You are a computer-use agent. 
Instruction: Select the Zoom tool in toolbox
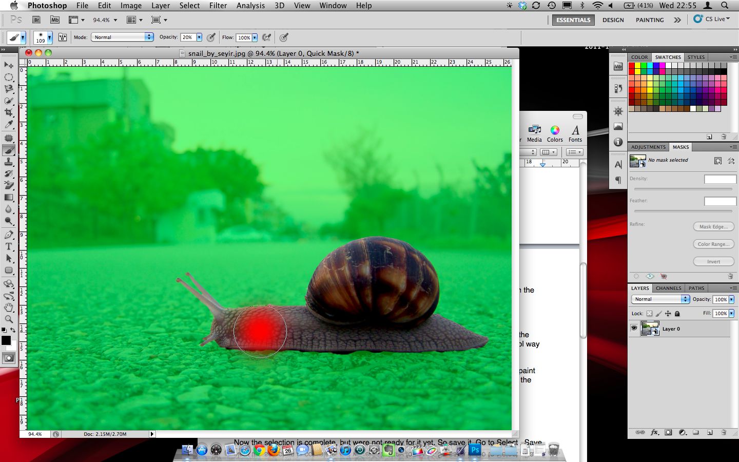(9, 319)
